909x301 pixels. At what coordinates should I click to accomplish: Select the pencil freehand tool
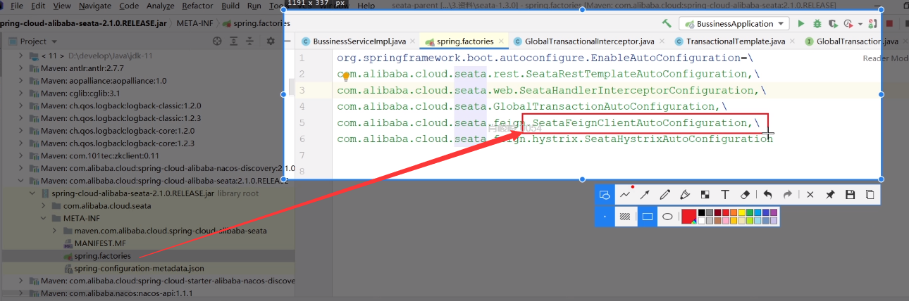pyautogui.click(x=664, y=195)
